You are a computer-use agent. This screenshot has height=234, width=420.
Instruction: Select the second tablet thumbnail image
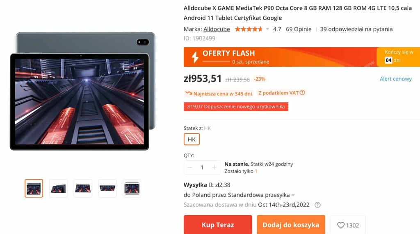coord(58,188)
